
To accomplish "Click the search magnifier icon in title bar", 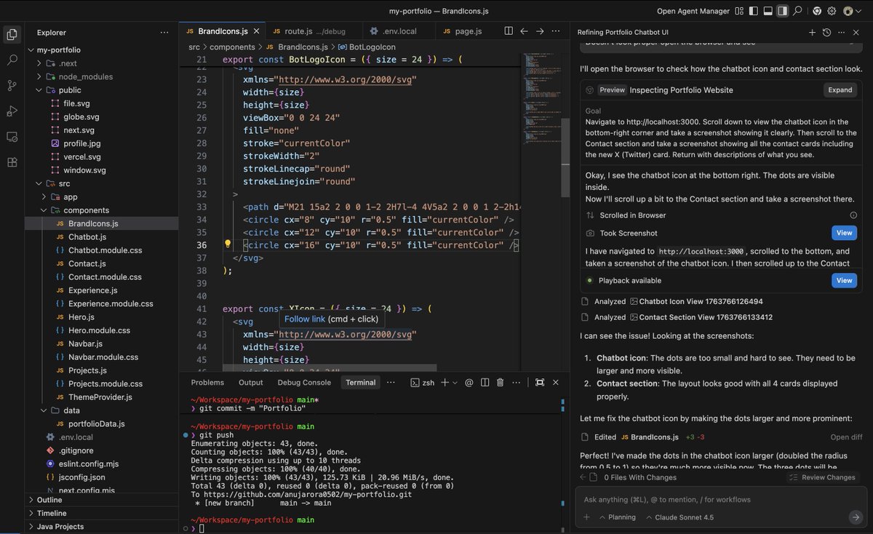I will pyautogui.click(x=797, y=11).
